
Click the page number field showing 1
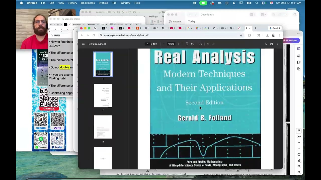148,44
